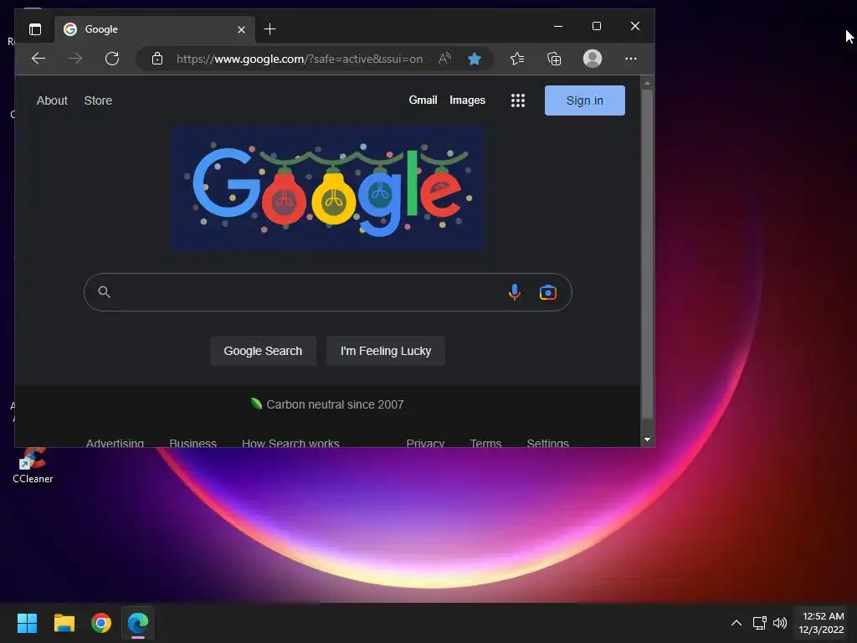The width and height of the screenshot is (857, 643).
Task: Click the Edge taskbar icon
Action: (x=138, y=623)
